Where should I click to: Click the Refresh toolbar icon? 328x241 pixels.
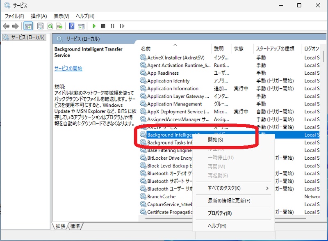(x=50, y=26)
